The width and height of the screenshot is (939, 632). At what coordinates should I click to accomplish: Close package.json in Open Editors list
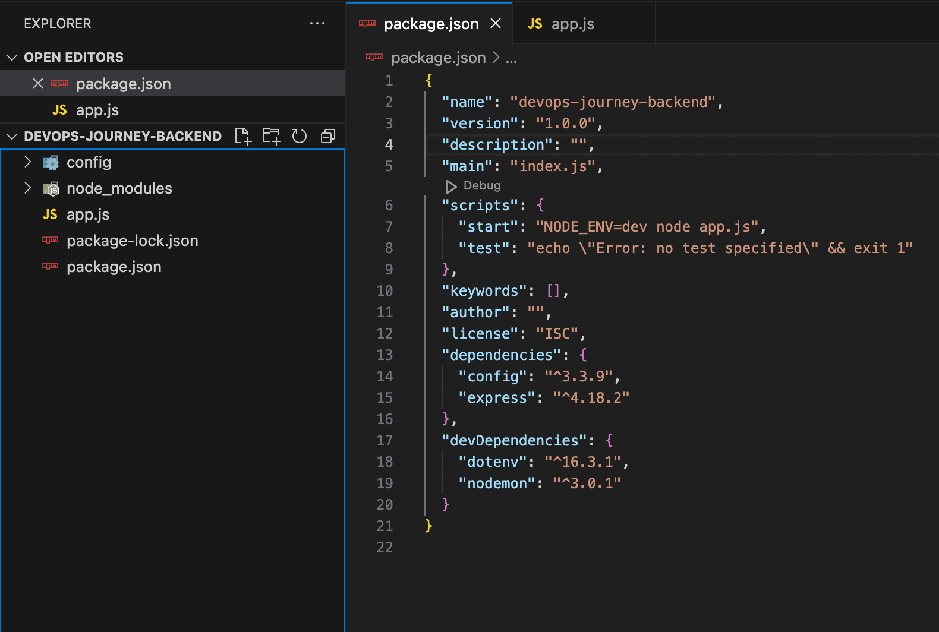click(38, 83)
